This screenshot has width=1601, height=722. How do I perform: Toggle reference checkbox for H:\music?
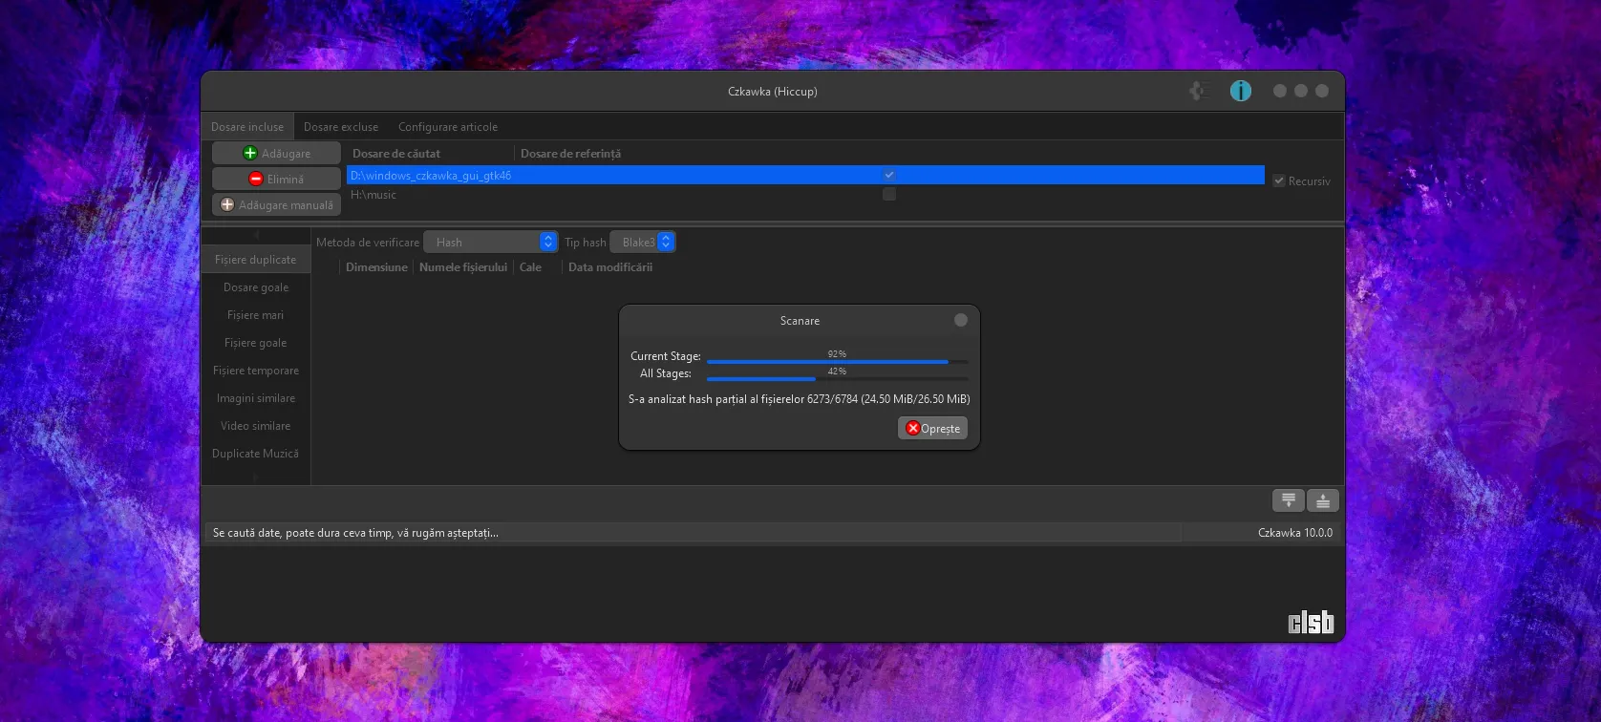(889, 194)
